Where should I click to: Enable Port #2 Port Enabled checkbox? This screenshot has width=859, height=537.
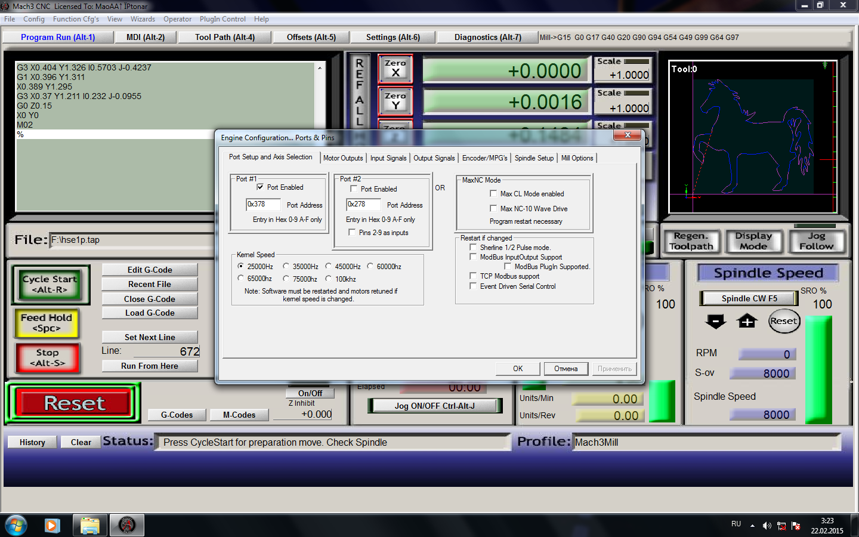[x=354, y=189]
